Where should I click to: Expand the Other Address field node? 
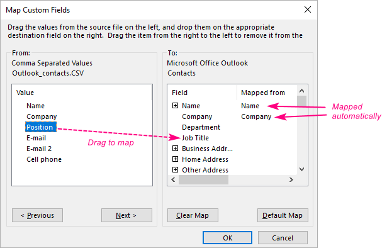[x=175, y=170]
